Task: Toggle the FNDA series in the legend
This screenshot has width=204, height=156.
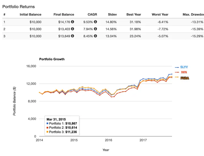Action: click(185, 78)
